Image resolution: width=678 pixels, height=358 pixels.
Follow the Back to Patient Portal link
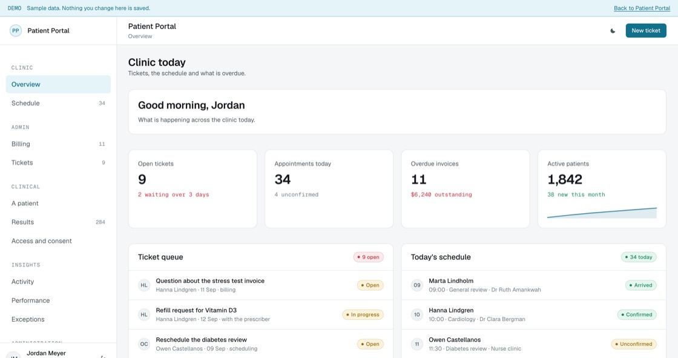tap(642, 8)
